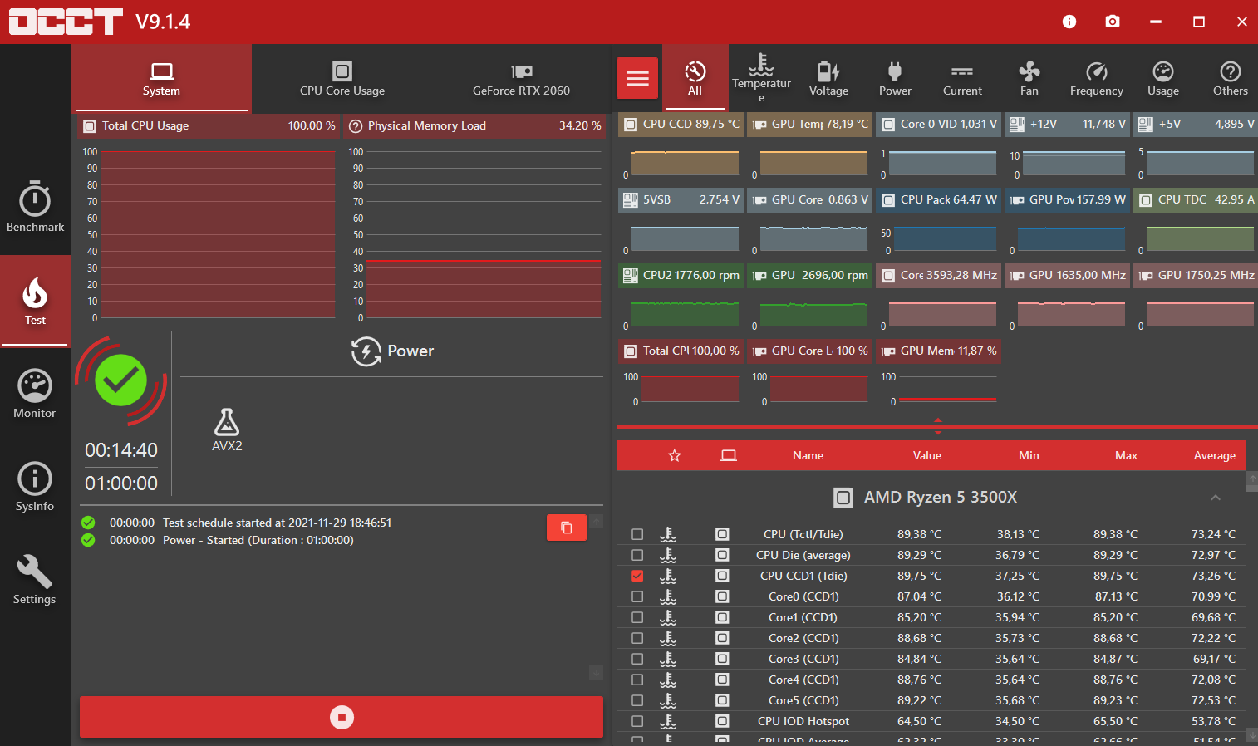The width and height of the screenshot is (1258, 746).
Task: Select the GPU Mem 11,87 % graph tile
Action: point(938,351)
